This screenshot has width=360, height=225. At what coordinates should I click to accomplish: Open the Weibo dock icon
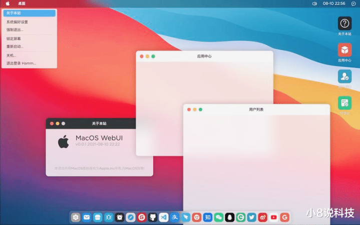[263, 217]
